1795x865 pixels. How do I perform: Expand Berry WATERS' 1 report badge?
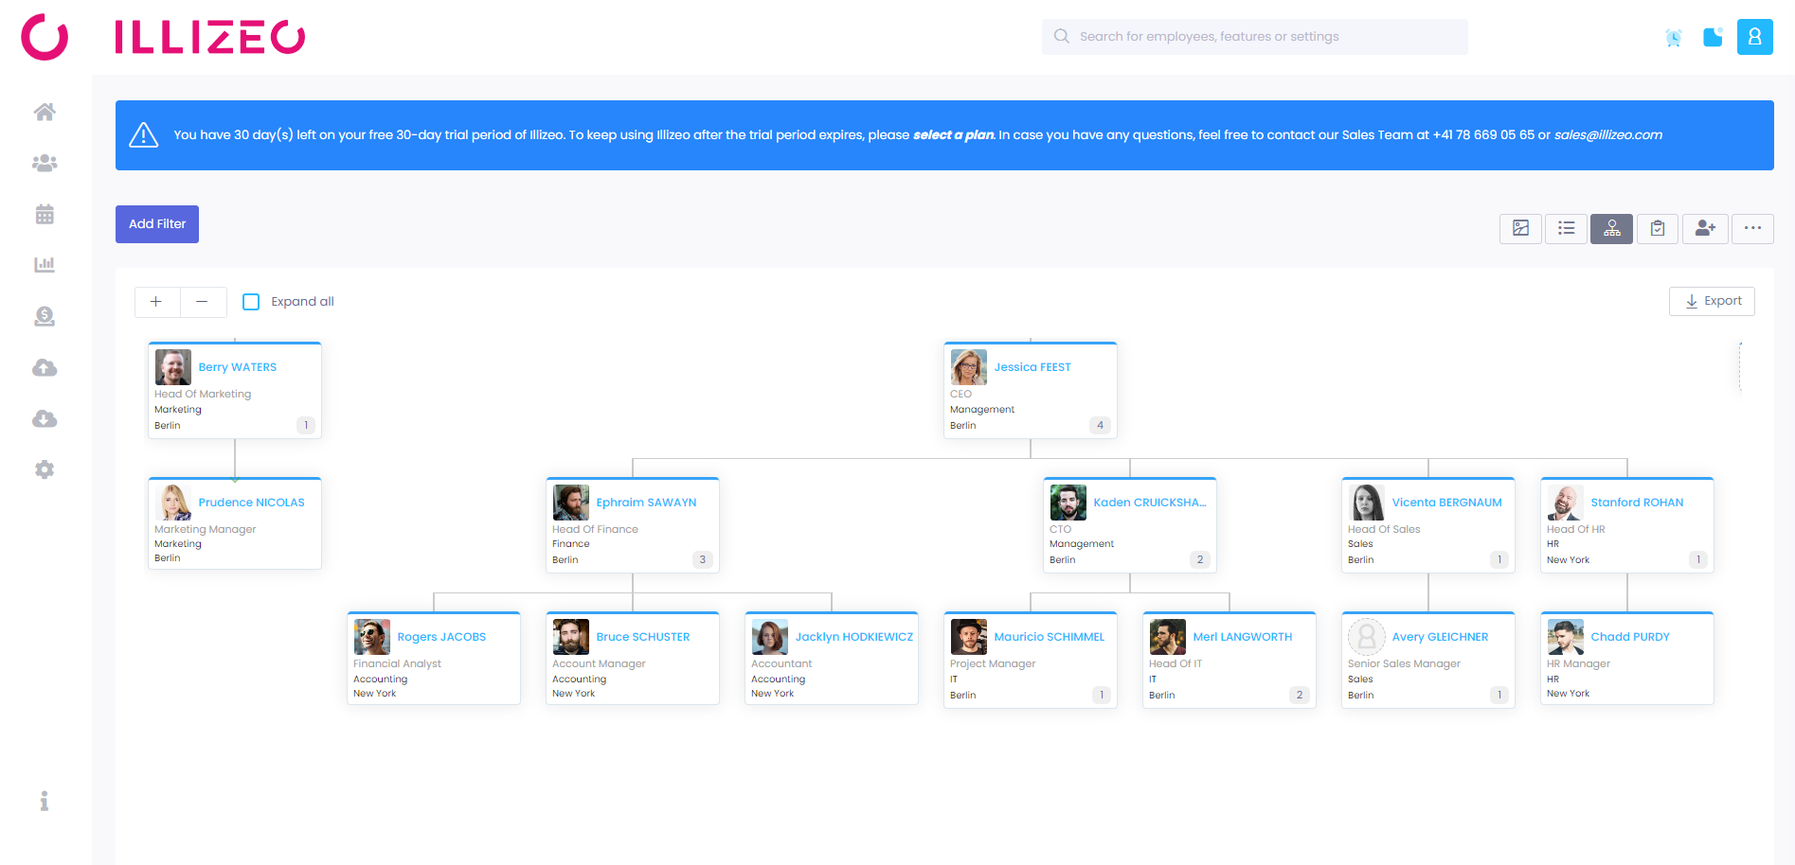(305, 425)
